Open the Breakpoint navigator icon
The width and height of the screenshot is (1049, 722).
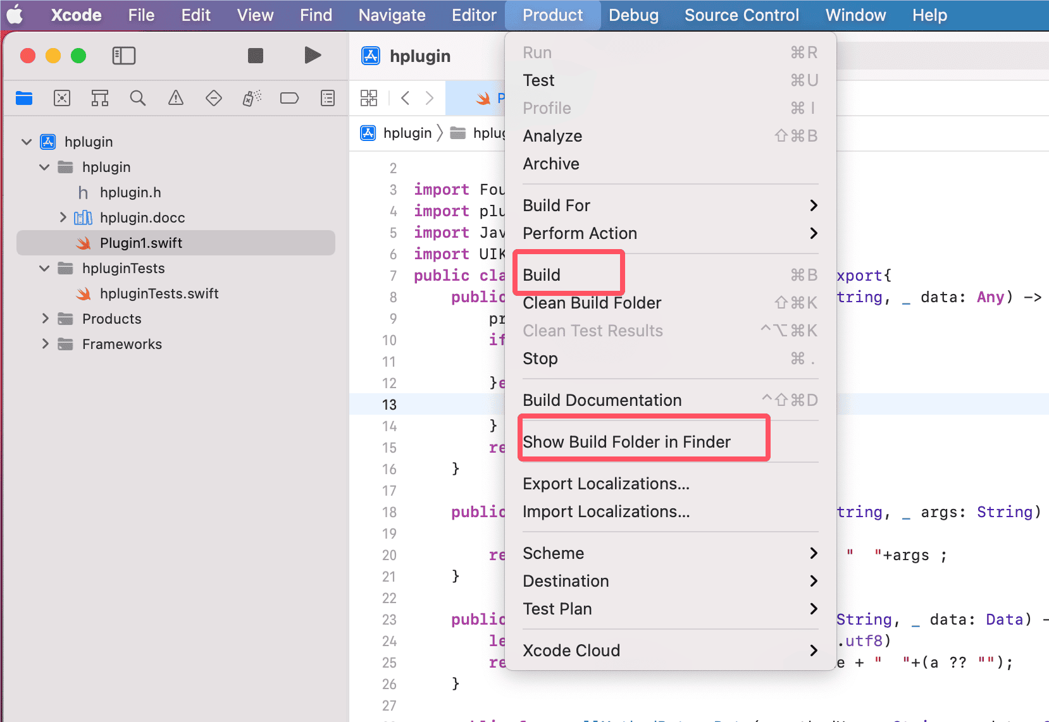[x=290, y=98]
